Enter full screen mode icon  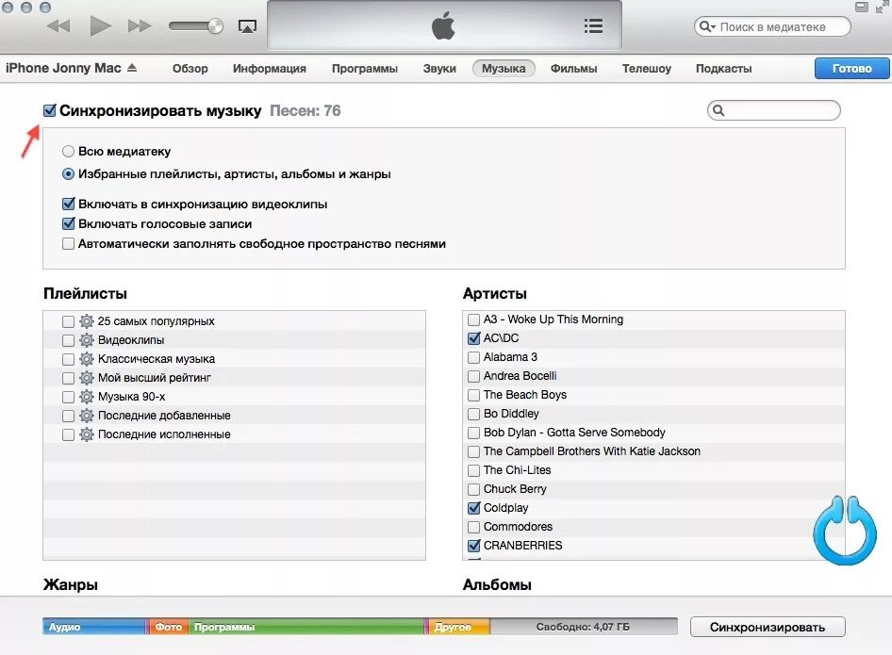click(x=882, y=7)
